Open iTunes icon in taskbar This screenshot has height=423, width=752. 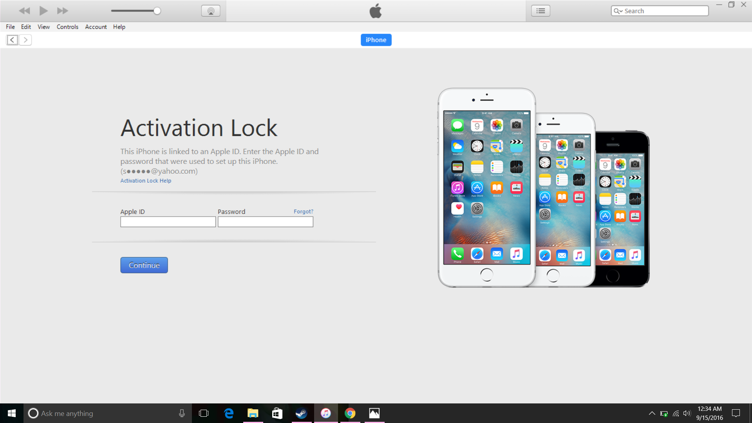tap(326, 413)
